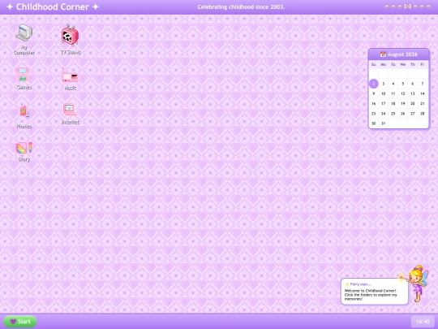438x329 pixels.
Task: Select date 9 in the calendar
Action: click(x=373, y=93)
